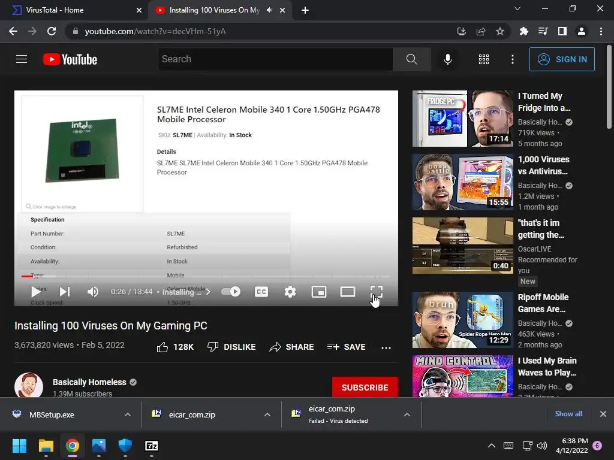The image size is (614, 460).
Task: Like the video with 128K likes
Action: tap(175, 347)
